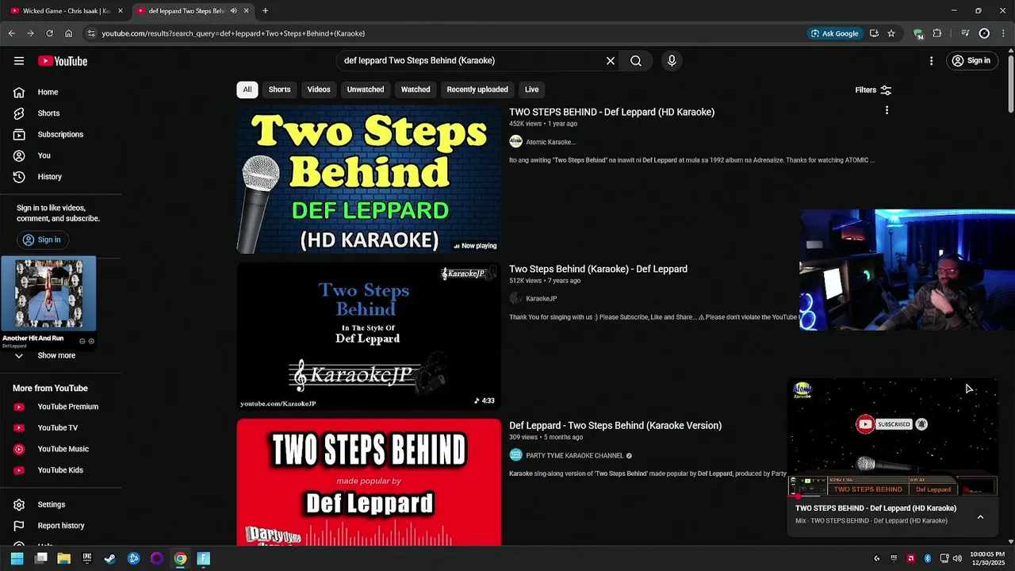Select the Recently uploaded filter chip
1015x571 pixels.
coord(477,90)
